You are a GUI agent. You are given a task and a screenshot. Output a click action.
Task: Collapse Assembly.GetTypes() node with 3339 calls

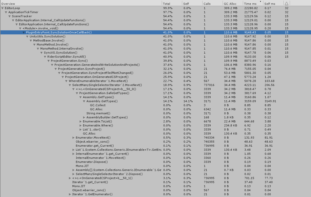(81, 97)
